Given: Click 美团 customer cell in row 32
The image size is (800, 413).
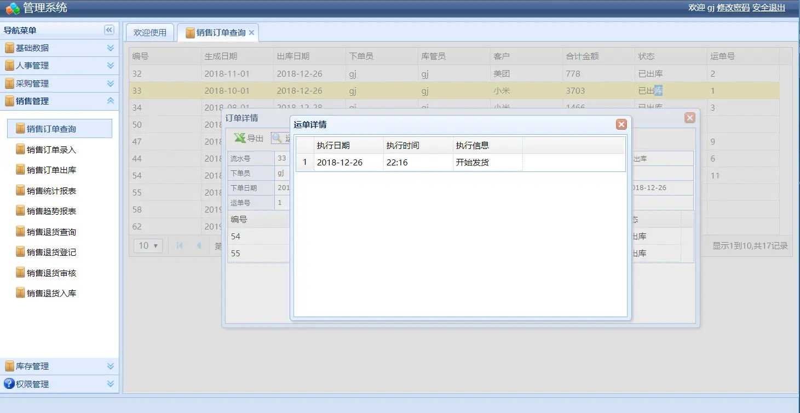Looking at the screenshot, I should coord(526,73).
